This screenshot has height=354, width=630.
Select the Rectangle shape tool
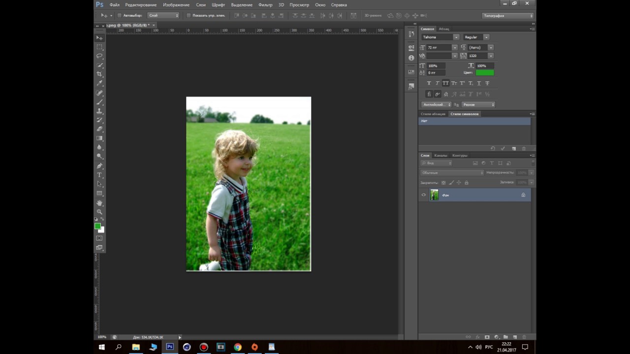(x=99, y=193)
